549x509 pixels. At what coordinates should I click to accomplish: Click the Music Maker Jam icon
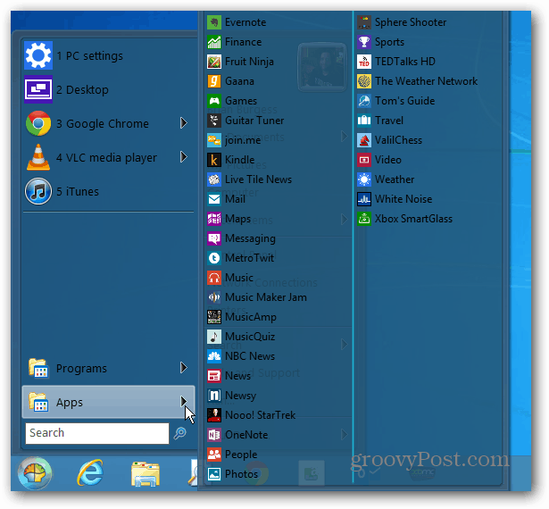point(214,297)
